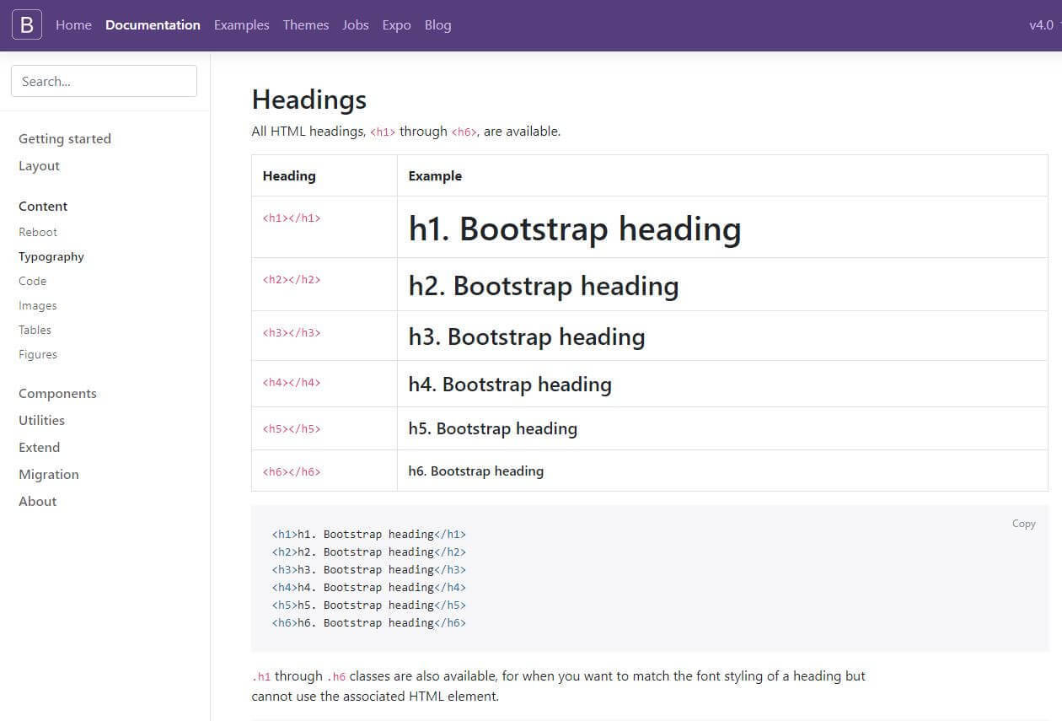Expand the Components sidebar section
The image size is (1062, 721).
(57, 394)
